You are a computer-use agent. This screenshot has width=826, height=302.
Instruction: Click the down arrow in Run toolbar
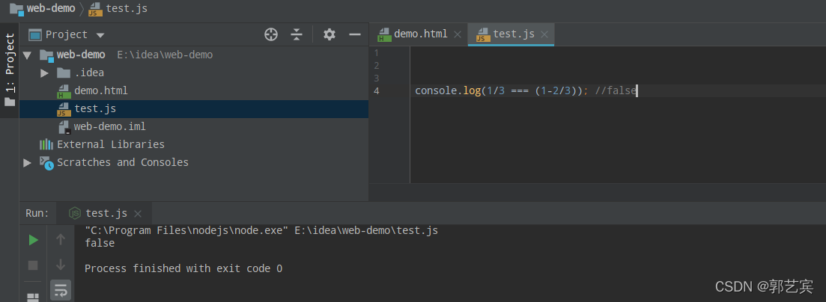61,265
